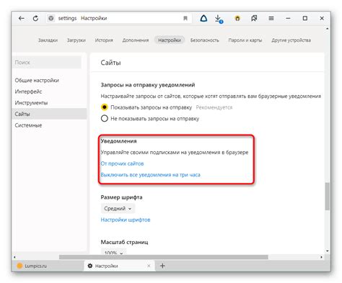Click the settings address bar
The width and height of the screenshot is (342, 283).
[119, 18]
